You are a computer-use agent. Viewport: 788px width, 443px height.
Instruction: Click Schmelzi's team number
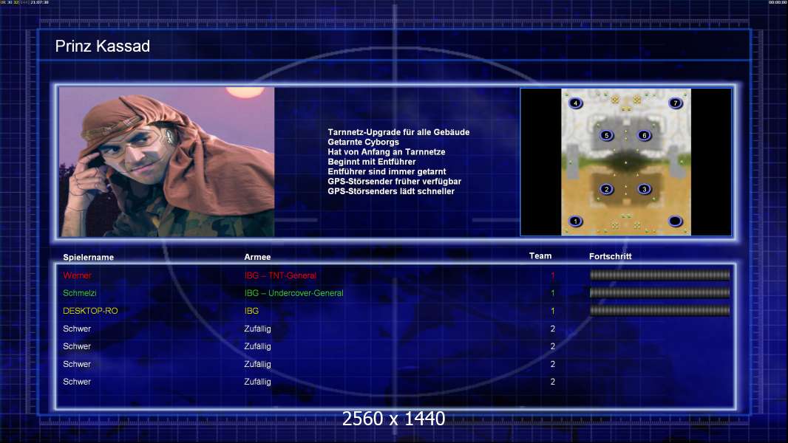tap(553, 293)
